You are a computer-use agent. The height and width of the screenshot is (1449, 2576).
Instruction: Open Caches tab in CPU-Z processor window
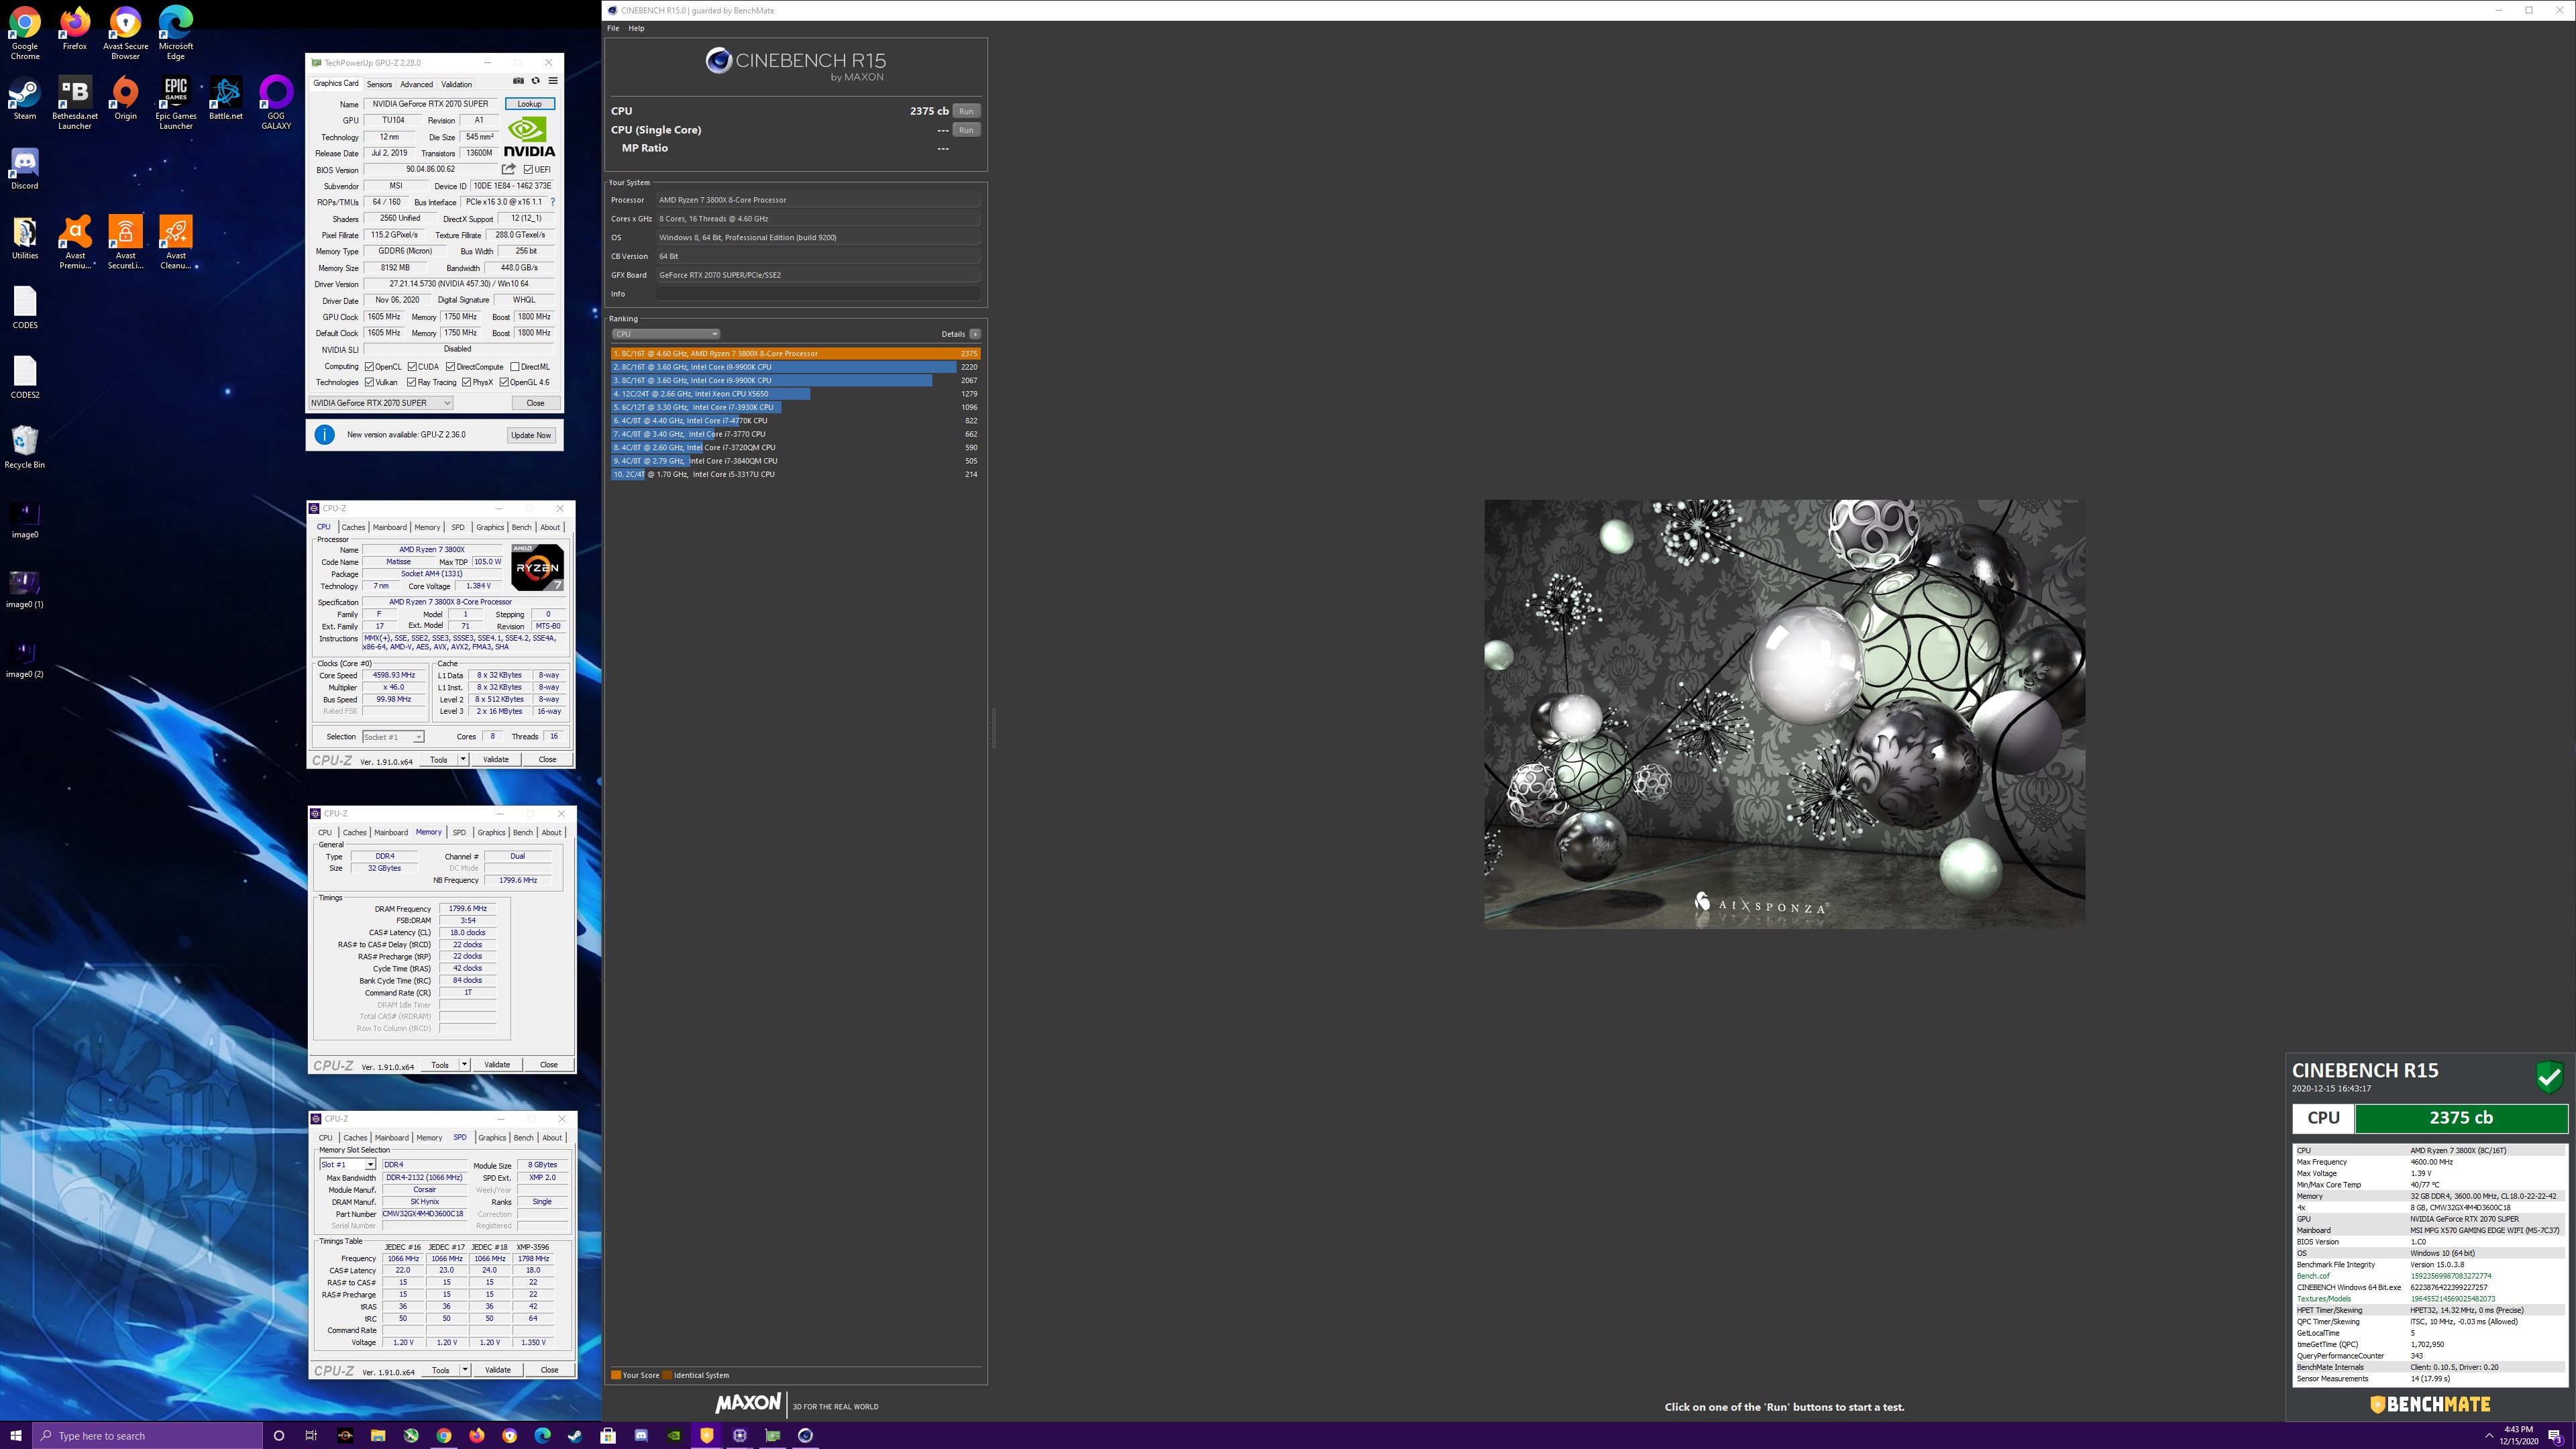(x=353, y=527)
